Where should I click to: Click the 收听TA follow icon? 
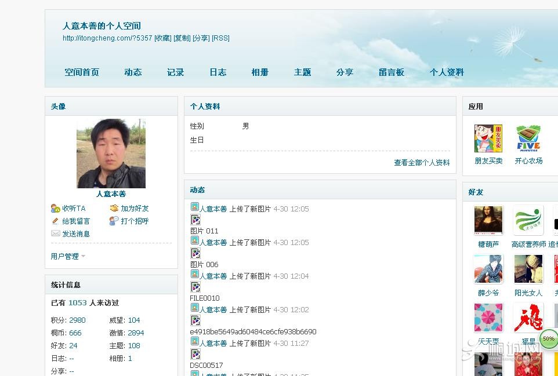coord(56,209)
